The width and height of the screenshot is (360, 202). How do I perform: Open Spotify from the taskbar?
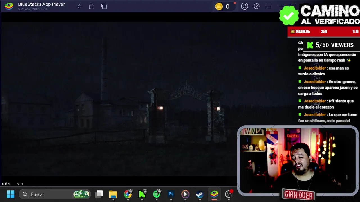pyautogui.click(x=157, y=194)
